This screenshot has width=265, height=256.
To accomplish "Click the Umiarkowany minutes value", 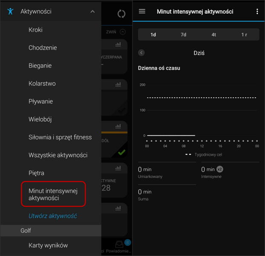I will point(145,169).
